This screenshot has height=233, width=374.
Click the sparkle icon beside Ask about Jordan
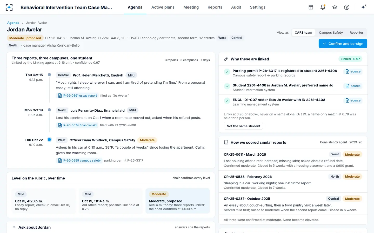(14, 227)
